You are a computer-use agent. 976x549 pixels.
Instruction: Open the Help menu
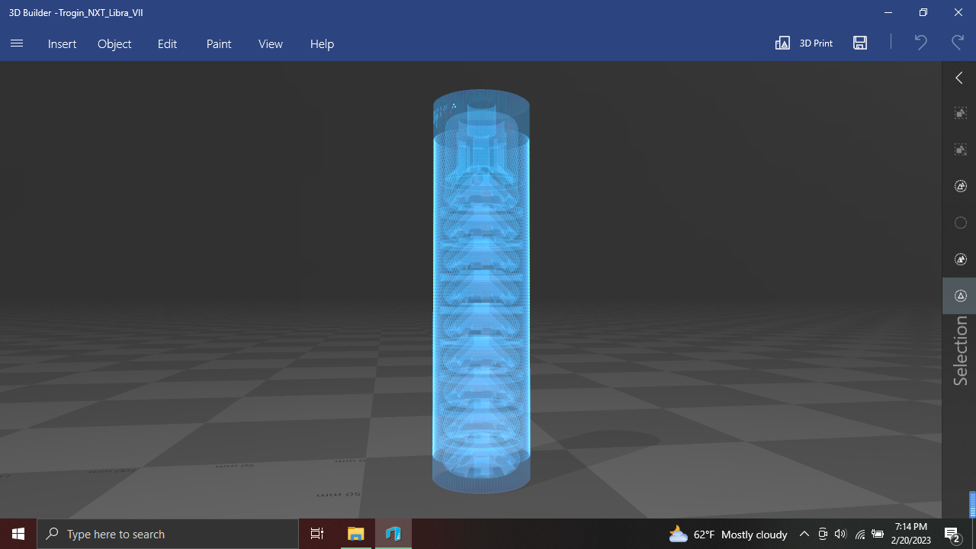322,43
